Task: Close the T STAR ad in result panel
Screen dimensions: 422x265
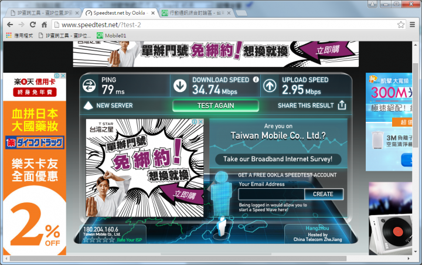Action: click(201, 122)
